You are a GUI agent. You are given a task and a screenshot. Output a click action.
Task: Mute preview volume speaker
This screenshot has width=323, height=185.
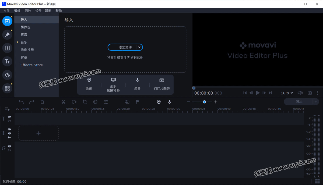(300, 93)
